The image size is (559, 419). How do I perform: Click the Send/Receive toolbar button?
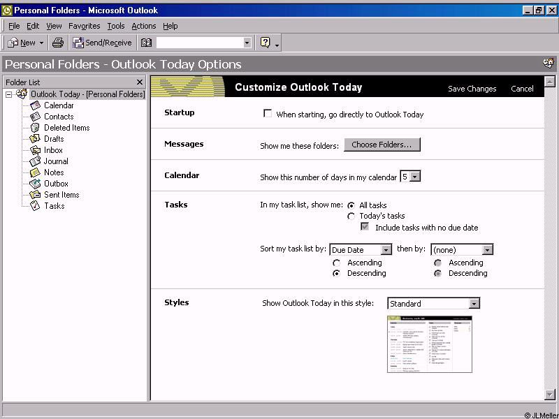pyautogui.click(x=103, y=43)
